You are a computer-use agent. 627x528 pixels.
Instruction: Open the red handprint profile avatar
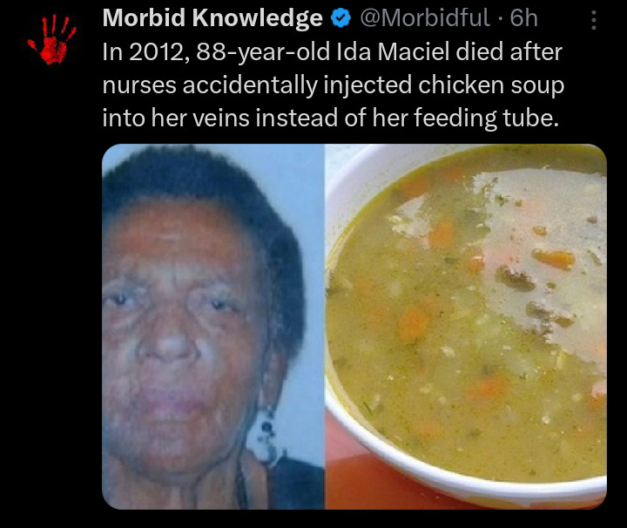52,39
